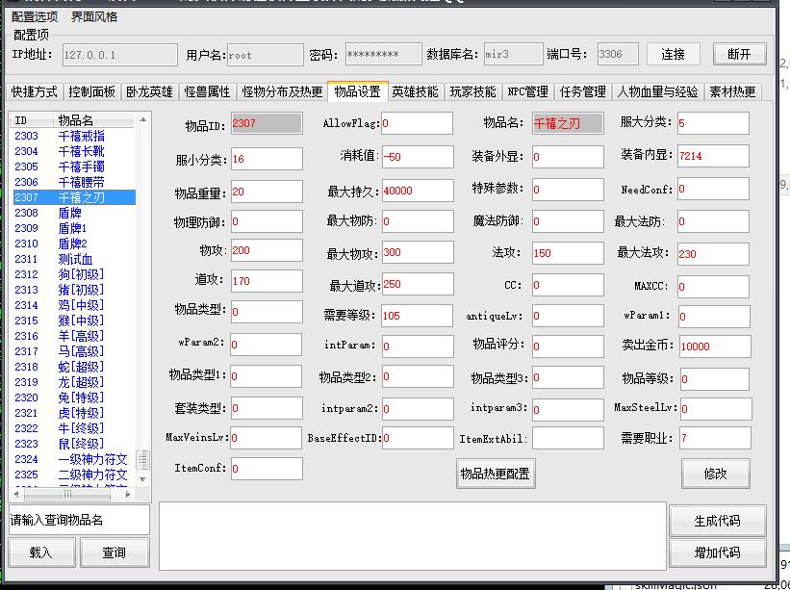Select the NPC管理 tab
The width and height of the screenshot is (790, 590).
[x=527, y=92]
